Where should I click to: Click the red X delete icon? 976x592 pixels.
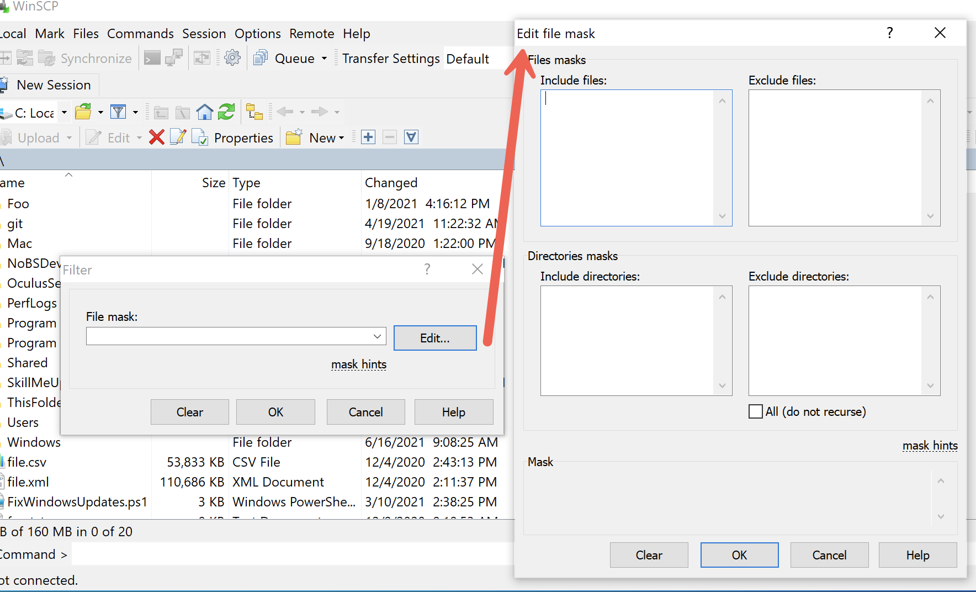(156, 137)
